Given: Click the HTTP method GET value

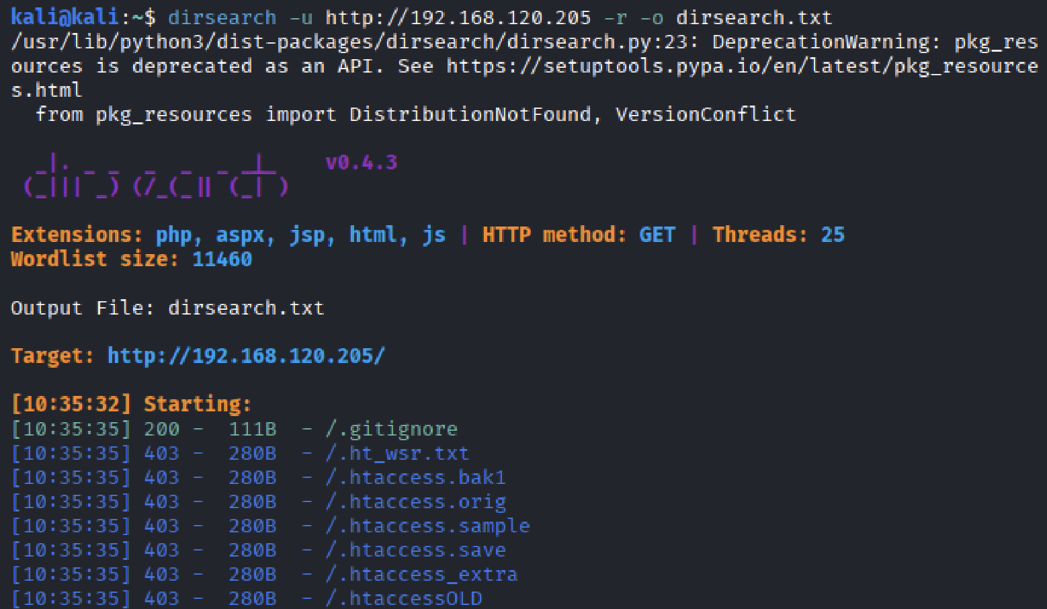Looking at the screenshot, I should [x=657, y=235].
